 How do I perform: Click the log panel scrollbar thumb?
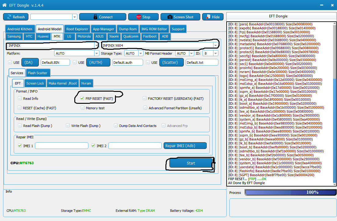(x=335, y=52)
